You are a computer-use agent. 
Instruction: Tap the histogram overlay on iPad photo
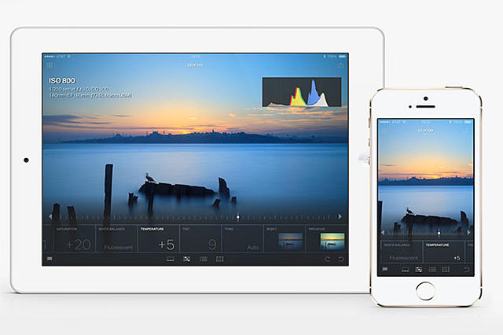[x=302, y=93]
